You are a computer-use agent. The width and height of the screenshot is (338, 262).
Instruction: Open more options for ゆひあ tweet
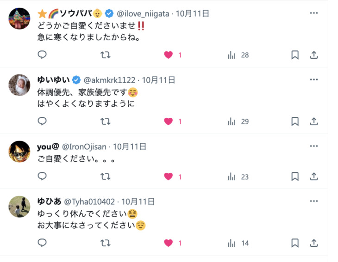pyautogui.click(x=314, y=201)
